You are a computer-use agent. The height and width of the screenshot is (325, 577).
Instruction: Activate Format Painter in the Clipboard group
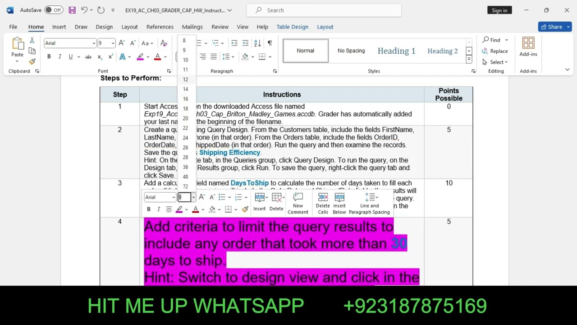[32, 61]
